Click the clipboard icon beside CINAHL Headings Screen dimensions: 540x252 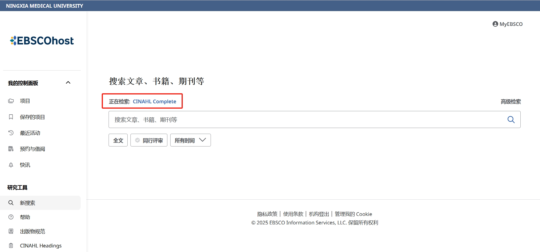coord(11,245)
